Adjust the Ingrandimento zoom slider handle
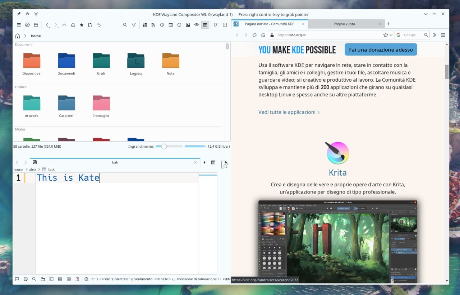 164,146
